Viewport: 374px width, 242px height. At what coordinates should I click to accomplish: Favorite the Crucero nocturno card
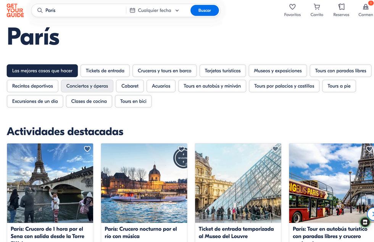point(181,149)
